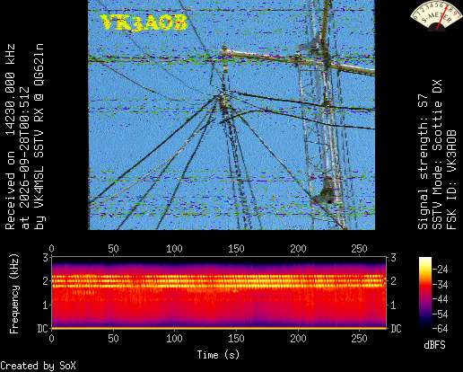Screen dimensions: 463x372
Task: Click the received SSTV image
Action: click(231, 115)
